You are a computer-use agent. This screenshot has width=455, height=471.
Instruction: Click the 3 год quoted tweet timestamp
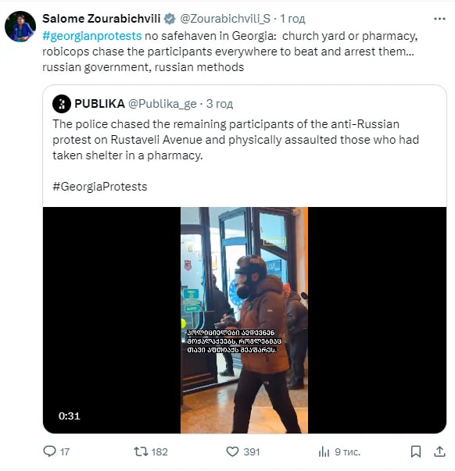click(220, 104)
